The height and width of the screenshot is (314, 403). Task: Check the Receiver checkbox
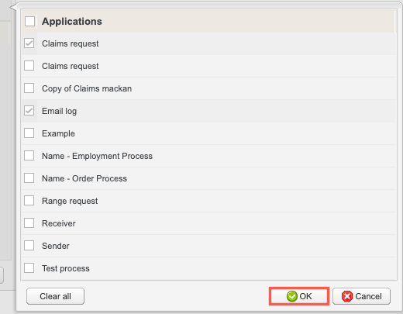coord(29,223)
